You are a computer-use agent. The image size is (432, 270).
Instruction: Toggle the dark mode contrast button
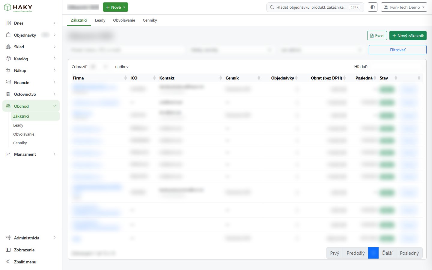click(x=373, y=7)
